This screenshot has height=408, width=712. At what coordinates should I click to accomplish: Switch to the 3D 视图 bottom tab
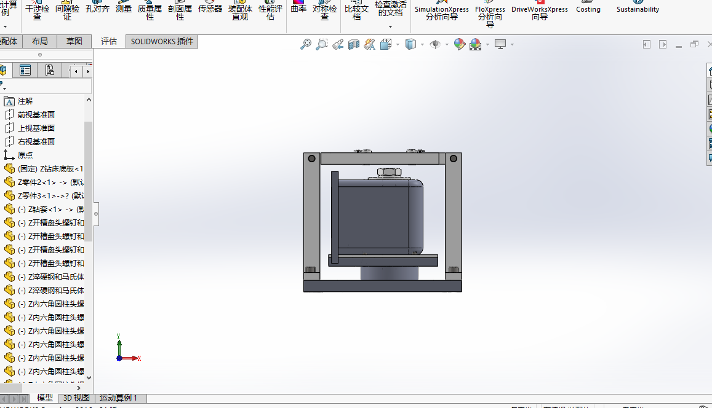coord(76,398)
